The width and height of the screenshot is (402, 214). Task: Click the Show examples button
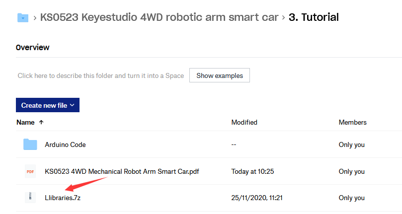220,75
